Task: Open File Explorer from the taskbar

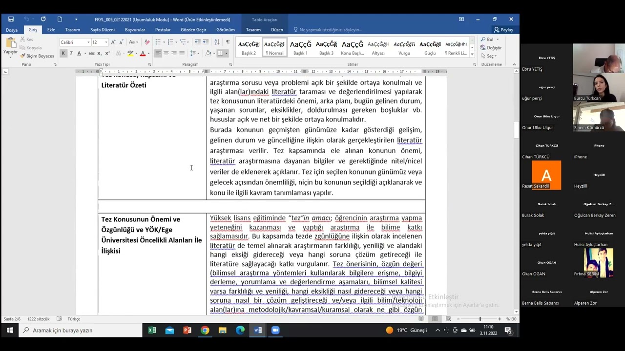Action: (x=222, y=330)
